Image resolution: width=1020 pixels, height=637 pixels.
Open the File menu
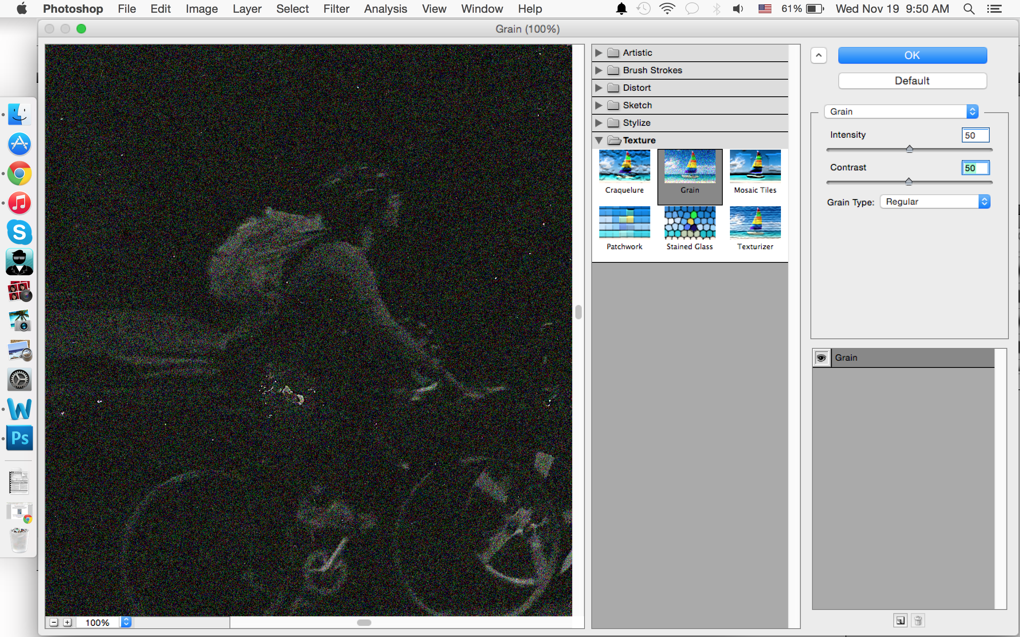(x=126, y=9)
